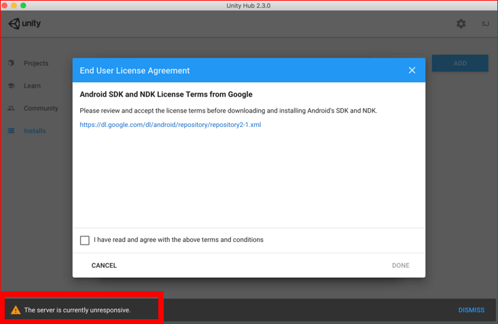Viewport: 498px width, 324px height.
Task: Go to the Learn section
Action: point(32,86)
